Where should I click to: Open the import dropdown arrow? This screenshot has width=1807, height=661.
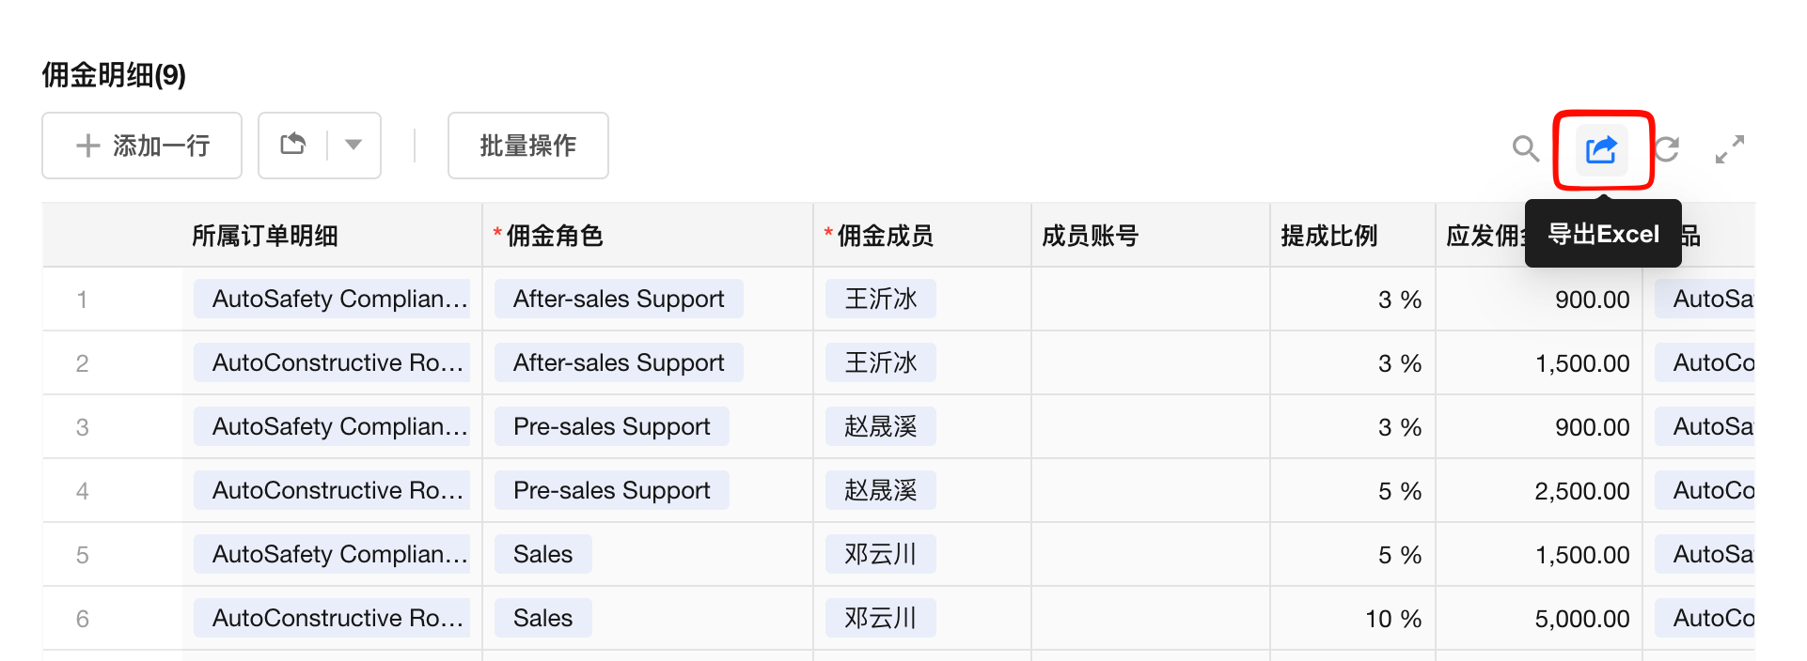354,145
